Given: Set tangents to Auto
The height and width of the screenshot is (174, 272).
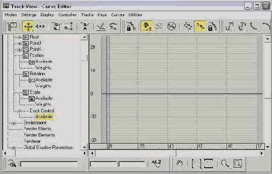Looking at the screenshot, I should pyautogui.click(x=229, y=26).
